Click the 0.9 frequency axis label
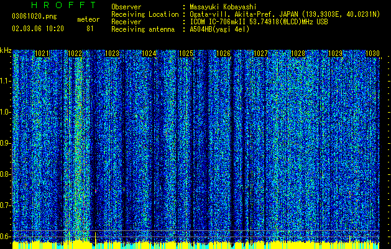391x249 pixels. click(x=5, y=143)
